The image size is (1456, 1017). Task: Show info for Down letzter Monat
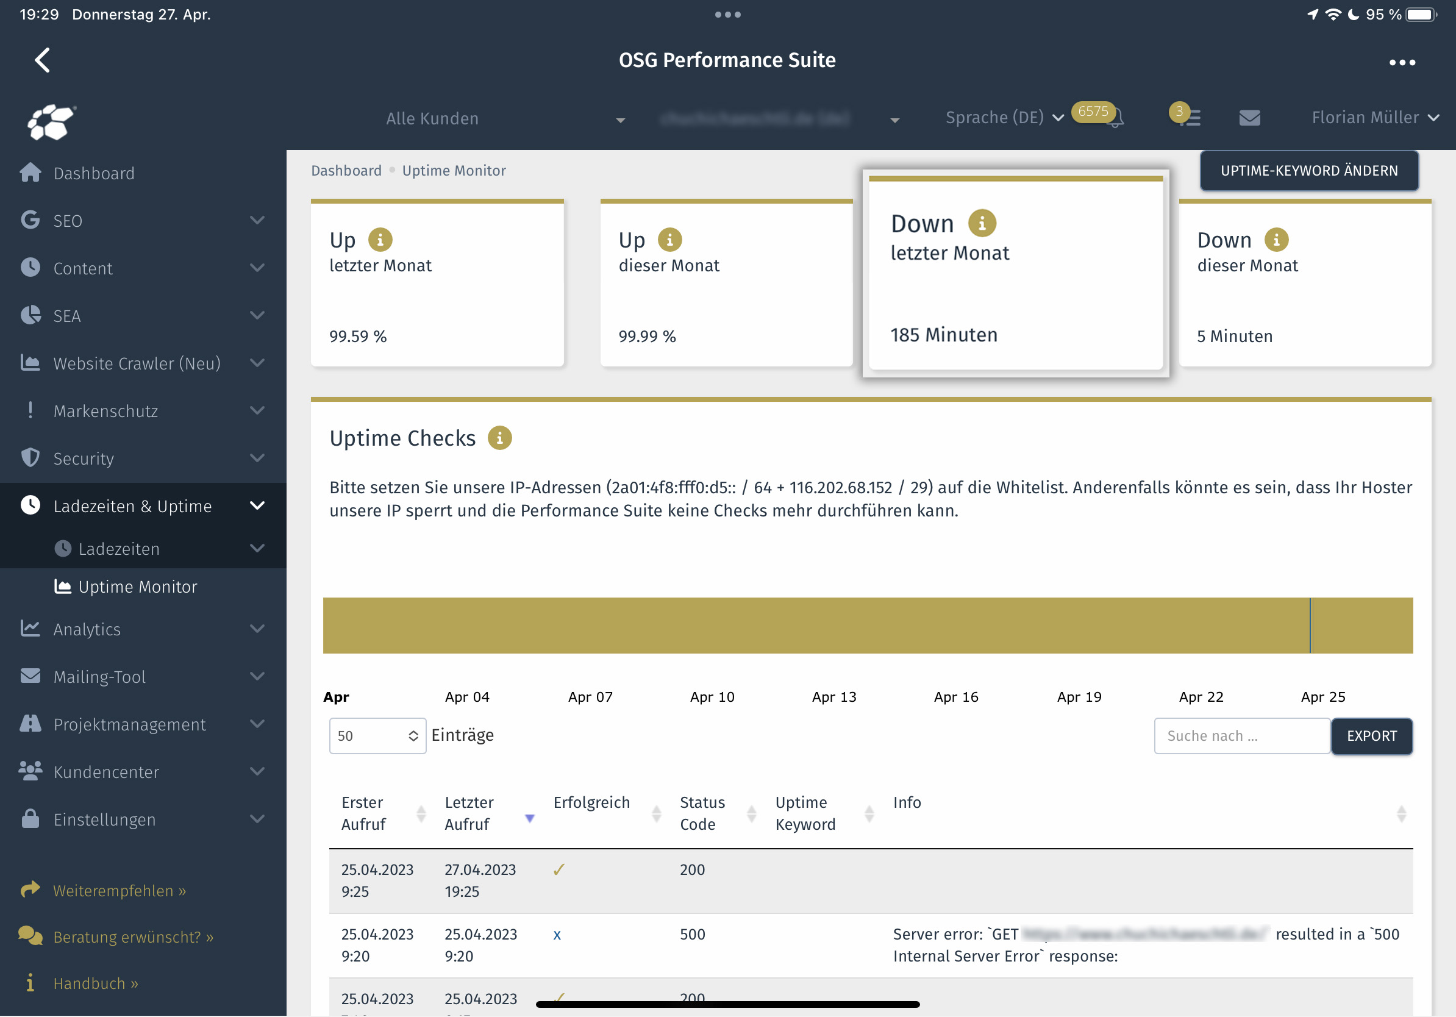(x=982, y=223)
